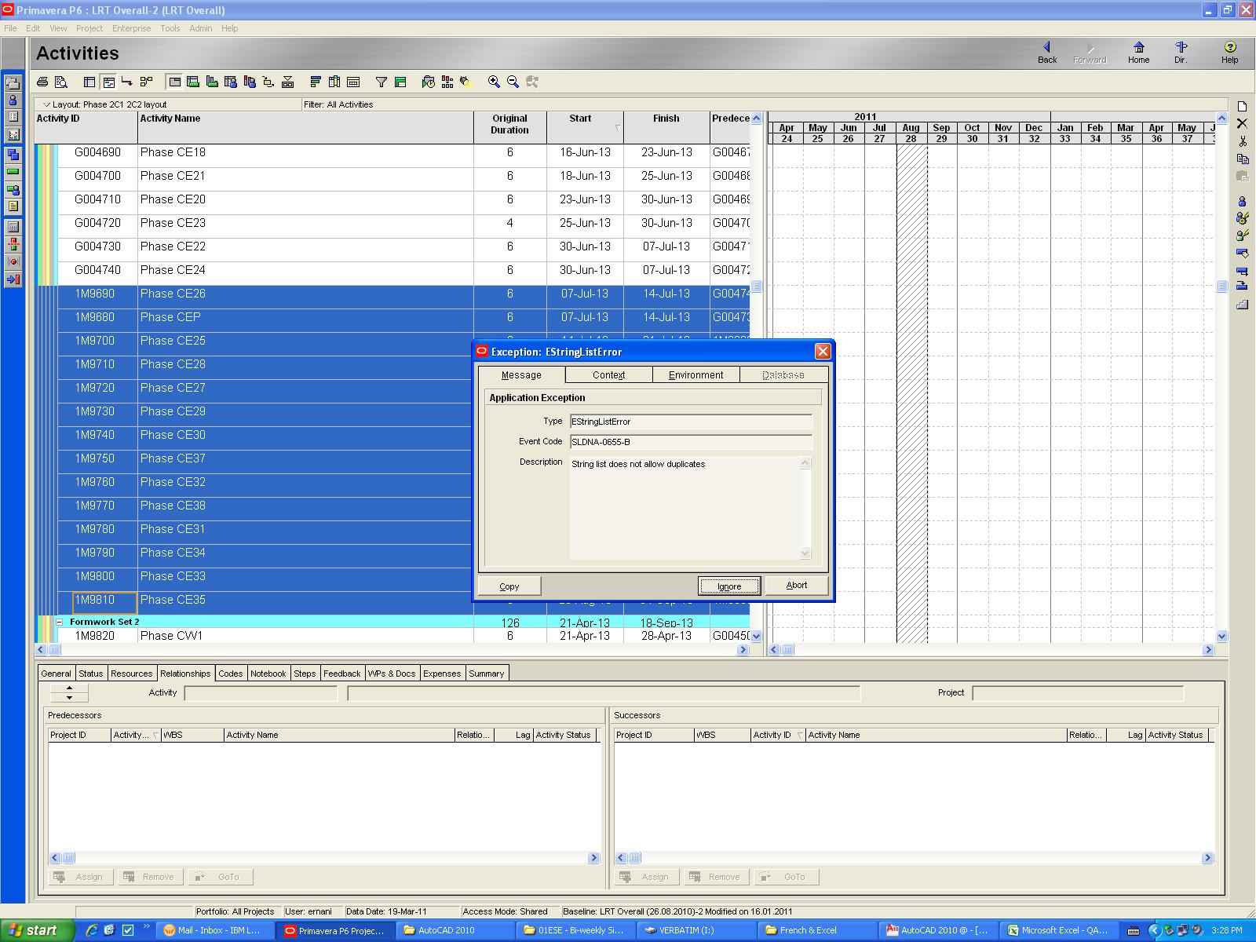1256x942 pixels.
Task: Click the Start column sort arrow
Action: (x=618, y=127)
